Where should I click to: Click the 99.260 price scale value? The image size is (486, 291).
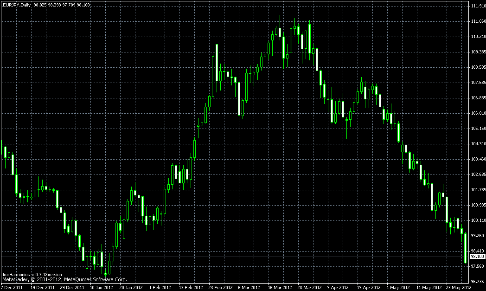tap(478, 236)
